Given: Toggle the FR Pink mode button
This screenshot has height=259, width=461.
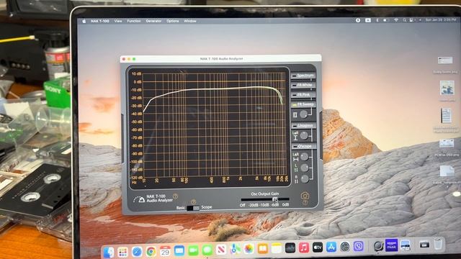Looking at the screenshot, I should pyautogui.click(x=303, y=95).
